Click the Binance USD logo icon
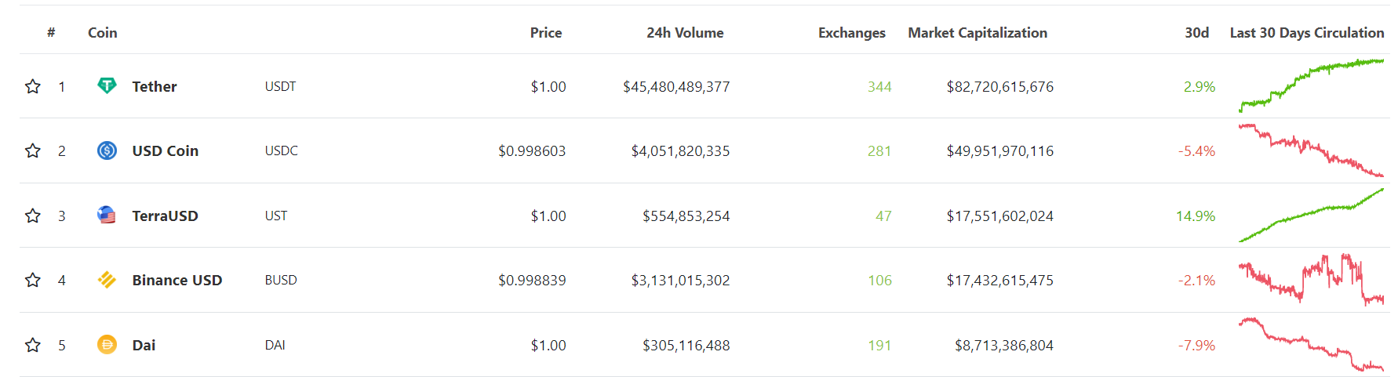The width and height of the screenshot is (1398, 377). click(107, 280)
